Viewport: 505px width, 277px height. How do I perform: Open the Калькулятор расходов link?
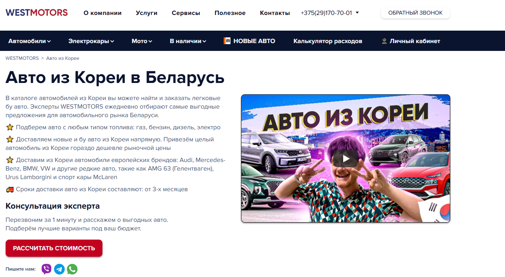(x=328, y=41)
